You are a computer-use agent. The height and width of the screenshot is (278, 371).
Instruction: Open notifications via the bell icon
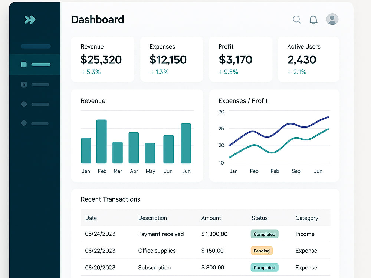pyautogui.click(x=313, y=20)
